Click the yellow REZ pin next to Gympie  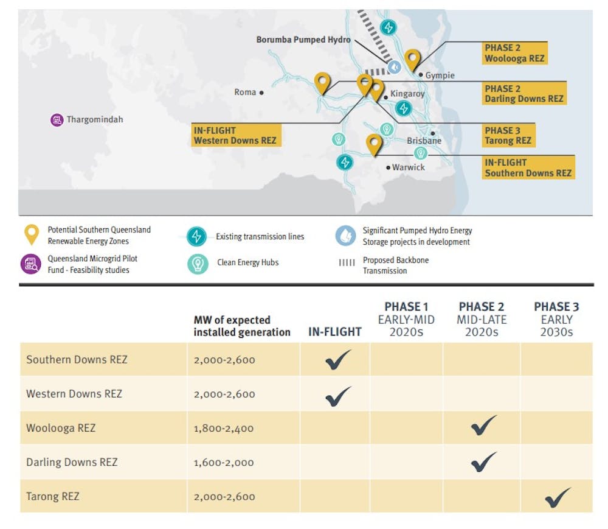point(412,60)
